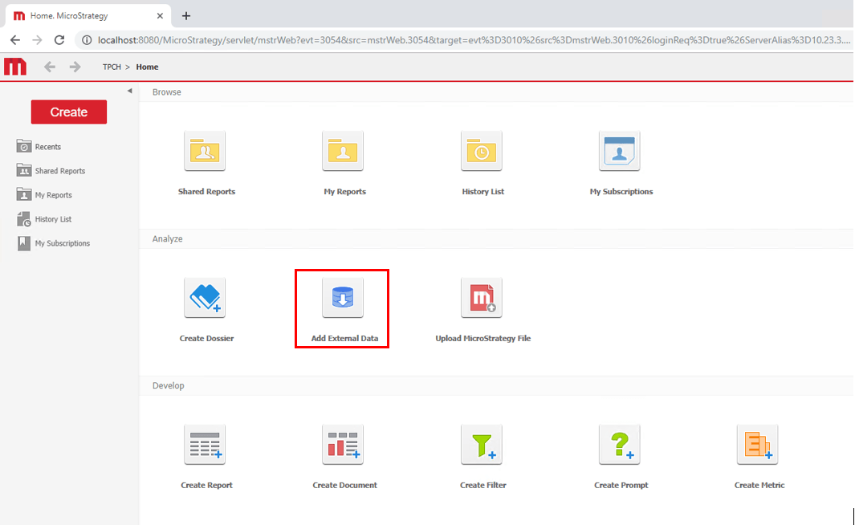855x525 pixels.
Task: Open a new browser tab
Action: (186, 16)
